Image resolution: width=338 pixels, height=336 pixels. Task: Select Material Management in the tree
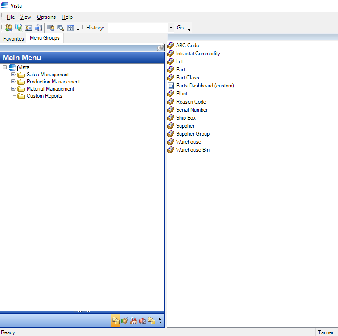(x=50, y=89)
